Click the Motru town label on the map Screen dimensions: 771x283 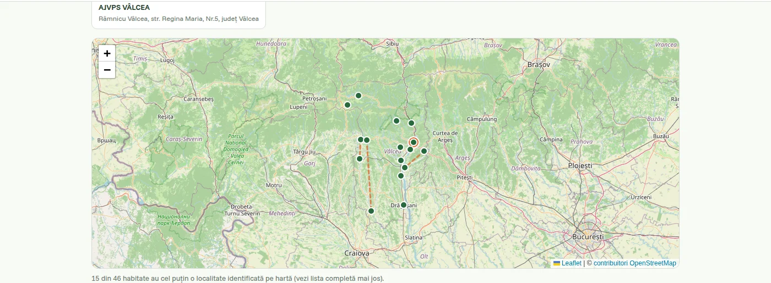click(x=274, y=186)
